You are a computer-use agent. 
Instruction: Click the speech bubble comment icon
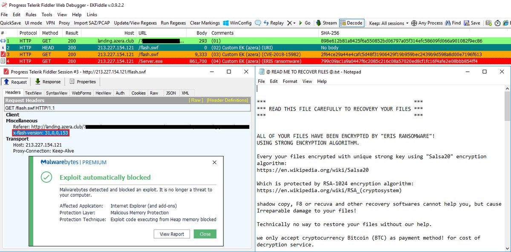[x=258, y=23]
